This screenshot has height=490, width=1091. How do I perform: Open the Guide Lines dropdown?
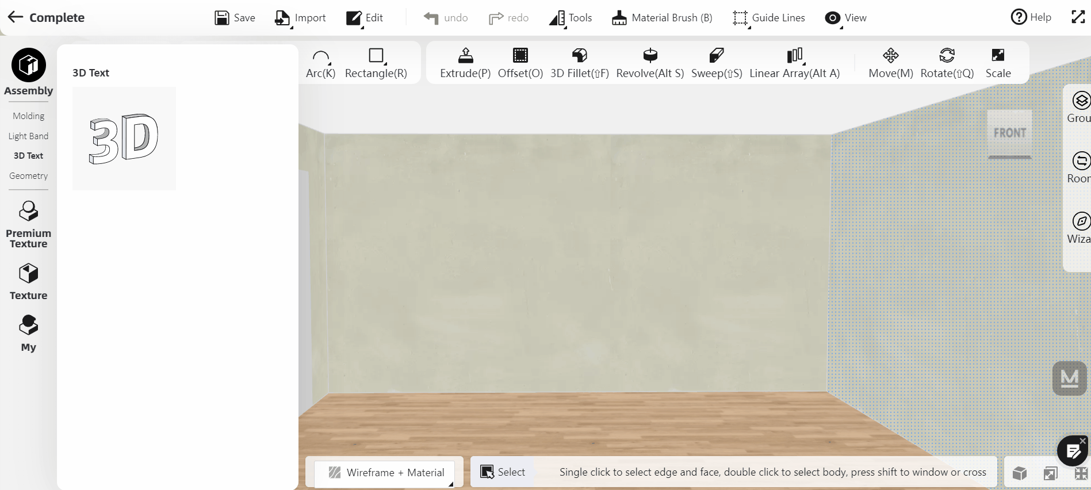769,18
